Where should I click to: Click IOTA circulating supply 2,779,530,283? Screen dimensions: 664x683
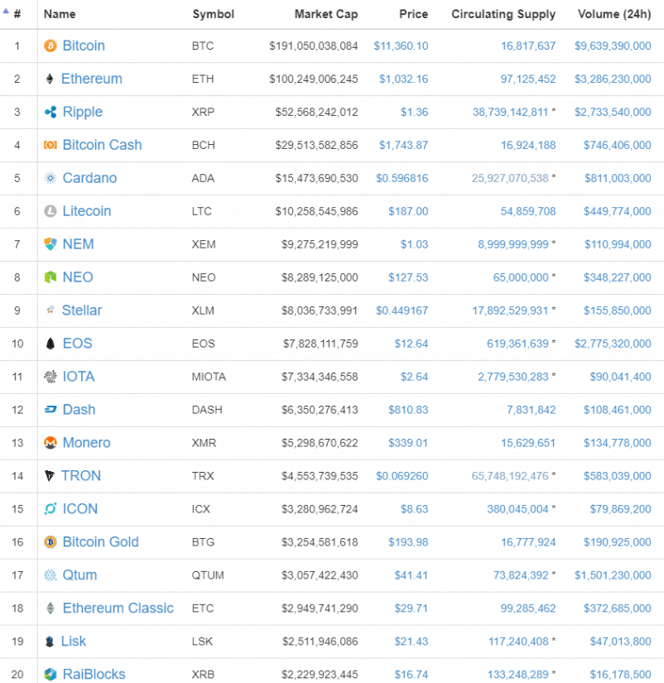pyautogui.click(x=512, y=377)
